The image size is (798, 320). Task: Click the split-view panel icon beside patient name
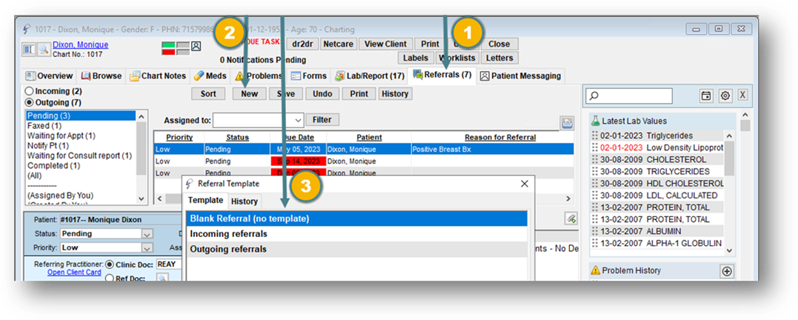[x=30, y=50]
